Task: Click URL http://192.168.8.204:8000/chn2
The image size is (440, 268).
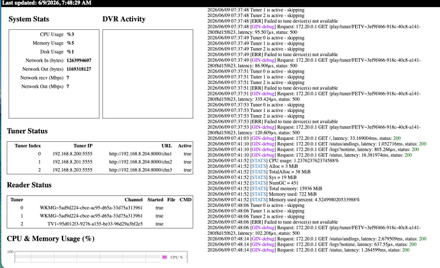Action: pyautogui.click(x=140, y=162)
